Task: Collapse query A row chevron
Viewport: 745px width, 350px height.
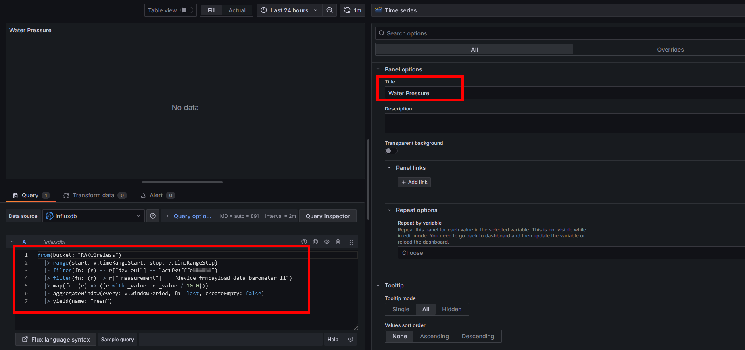Action: (12, 242)
